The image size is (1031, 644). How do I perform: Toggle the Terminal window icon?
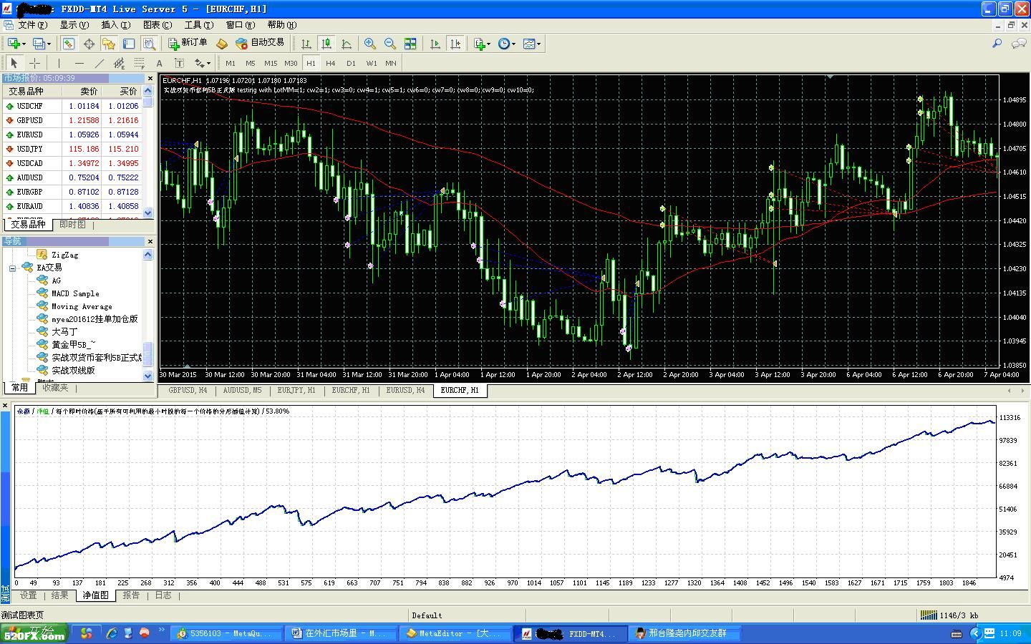pos(129,44)
